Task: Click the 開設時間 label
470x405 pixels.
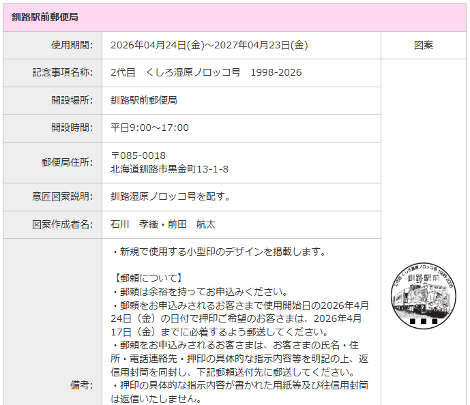Action: (x=72, y=127)
